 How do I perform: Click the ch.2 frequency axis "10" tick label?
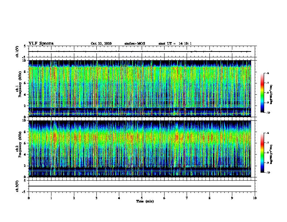(25, 120)
